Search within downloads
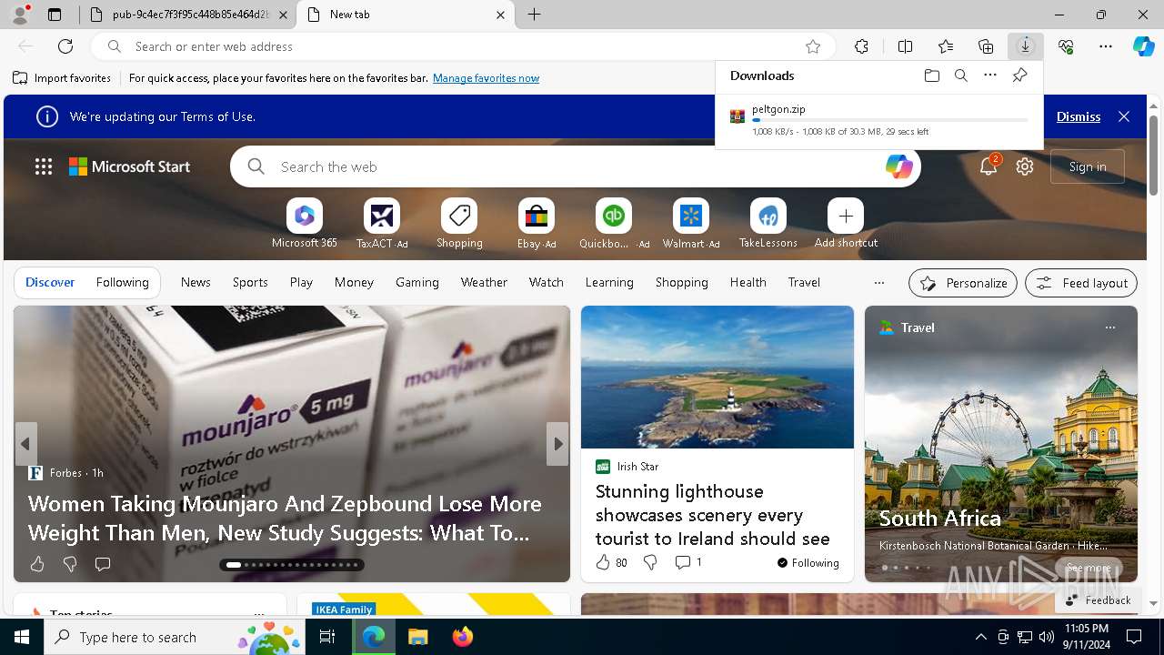 click(x=961, y=76)
